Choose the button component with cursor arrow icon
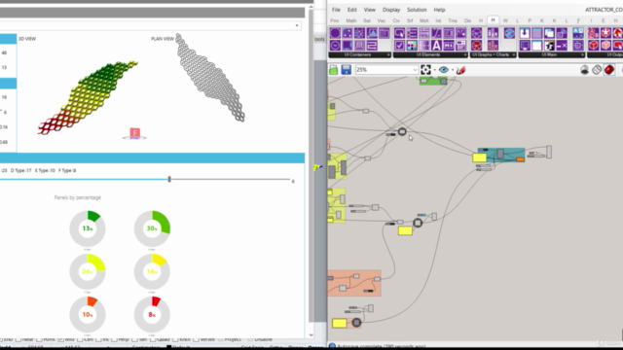623x350 pixels. point(399,33)
